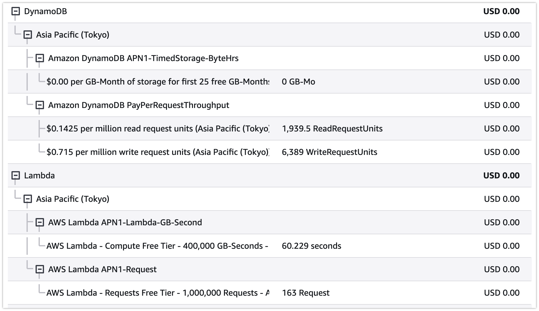Screen dimensions: 539x311
Task: Click the bold DynamoDB total USD 0.00
Action: pyautogui.click(x=502, y=11)
